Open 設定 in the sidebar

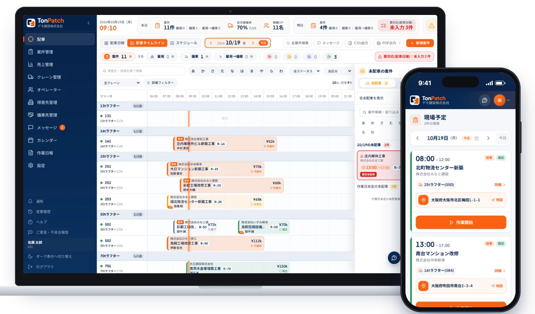[60, 166]
